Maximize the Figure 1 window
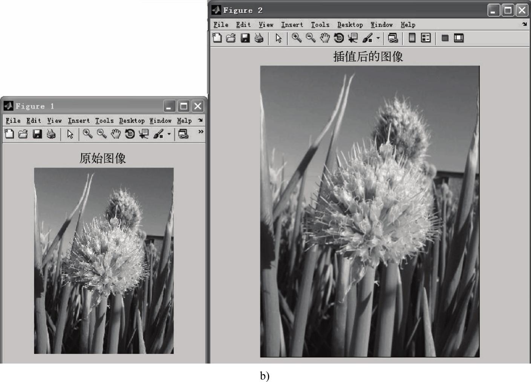This screenshot has width=531, height=382. tap(184, 106)
